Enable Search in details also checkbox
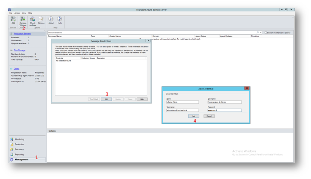This screenshot has width=311, height=179. point(265,33)
